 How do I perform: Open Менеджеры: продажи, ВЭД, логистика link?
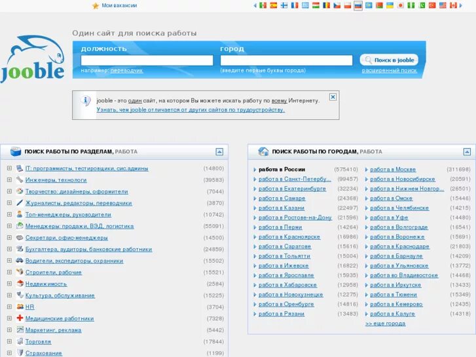point(79,226)
